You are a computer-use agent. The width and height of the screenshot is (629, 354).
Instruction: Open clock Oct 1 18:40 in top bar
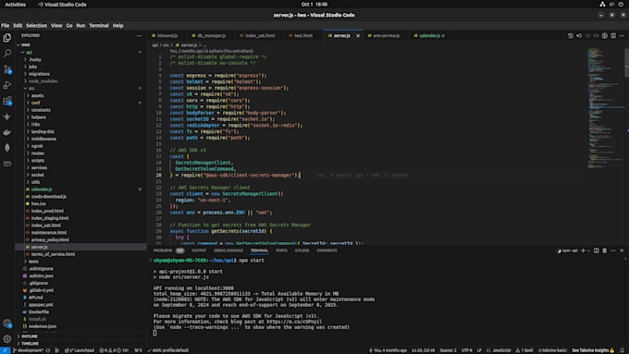314,5
